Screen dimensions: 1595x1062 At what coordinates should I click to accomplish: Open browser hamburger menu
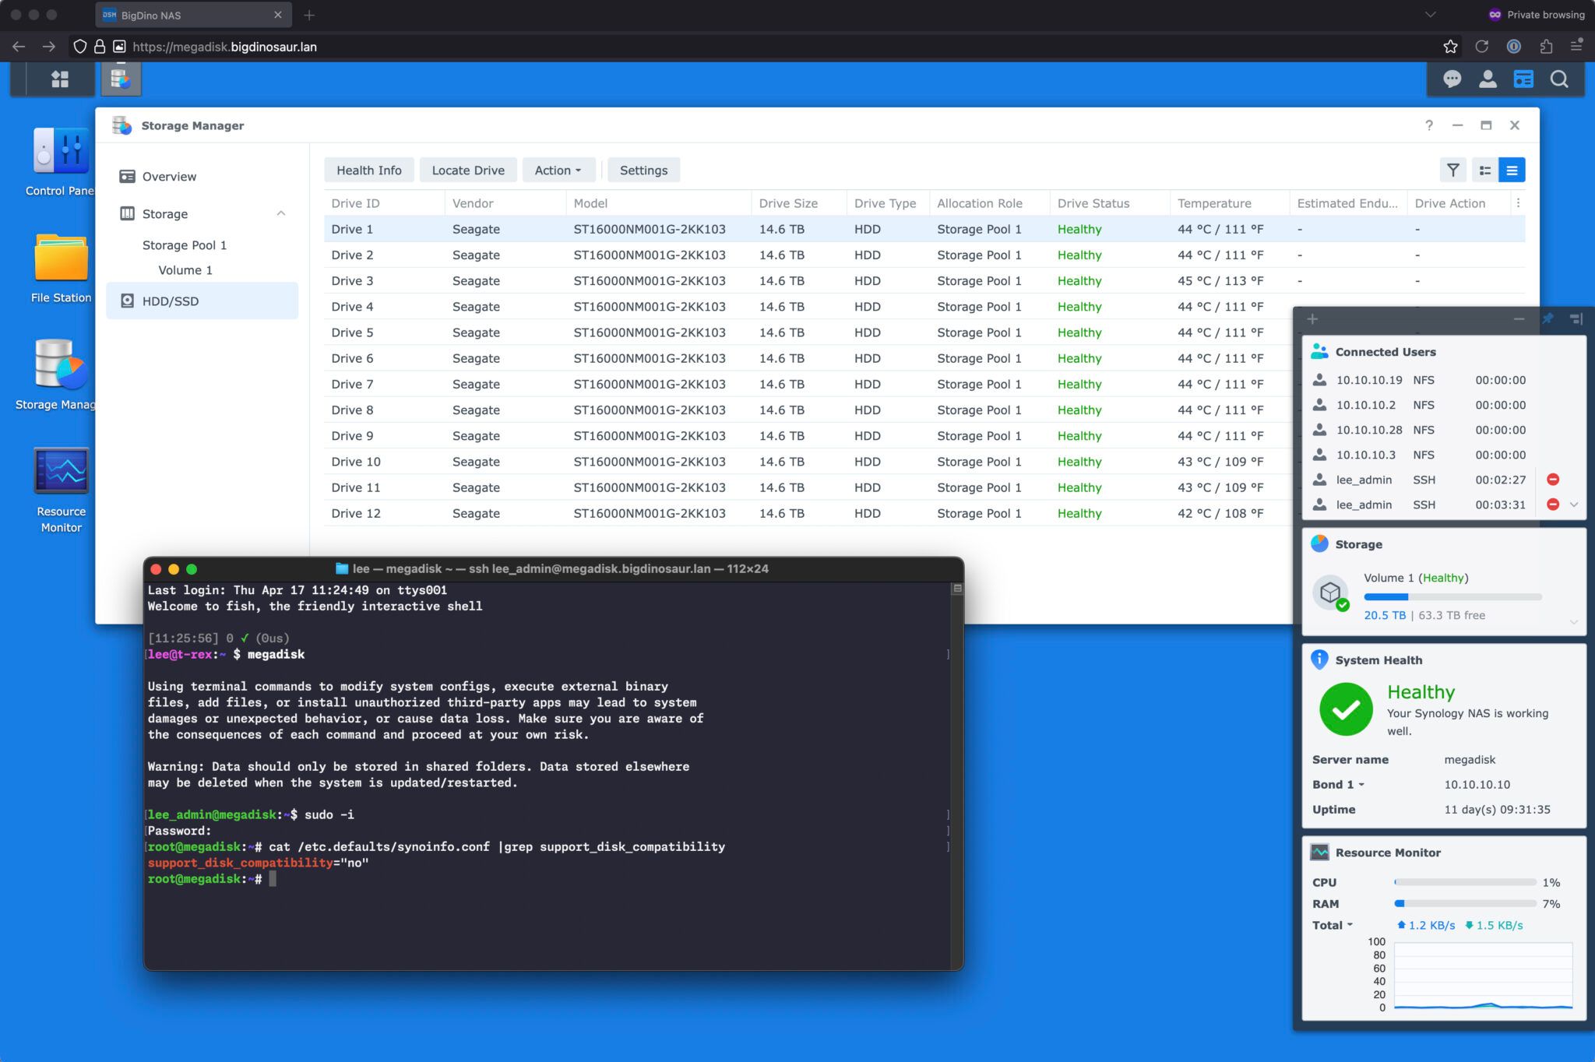(x=1576, y=47)
